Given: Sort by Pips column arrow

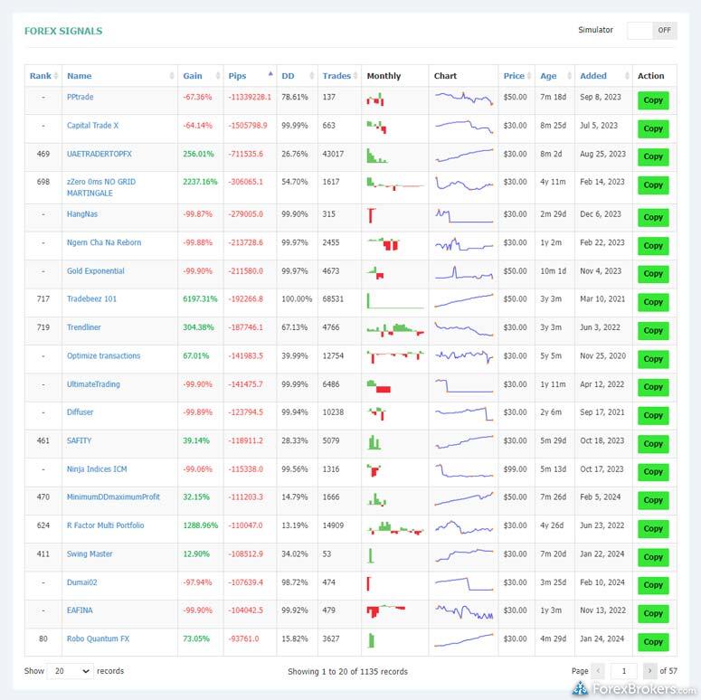Looking at the screenshot, I should point(270,73).
